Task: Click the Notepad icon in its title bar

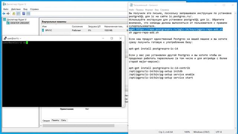Action: pos(131,5)
